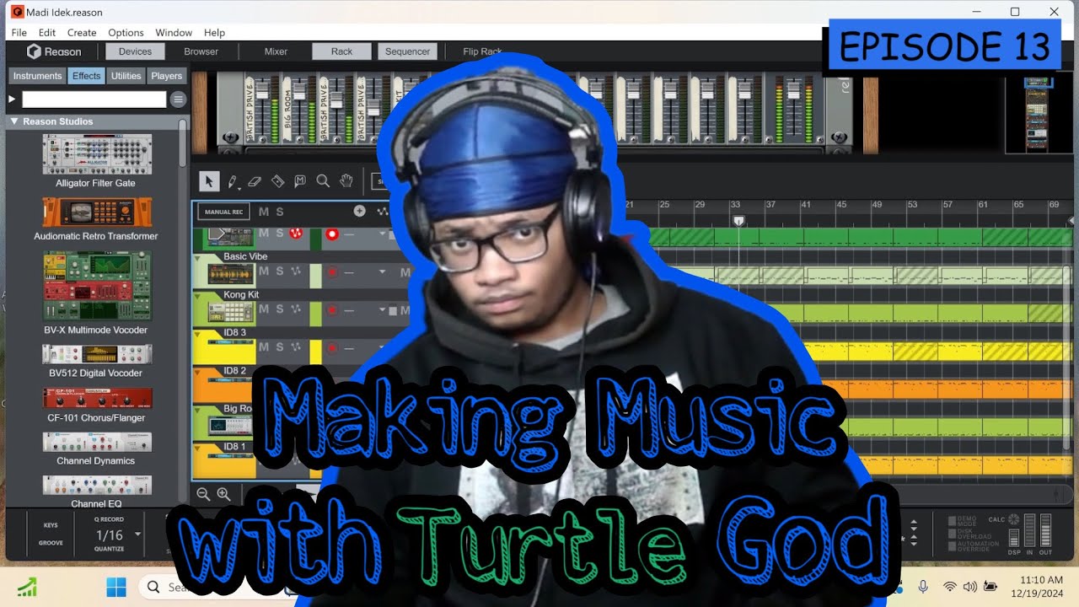This screenshot has height=607, width=1079.
Task: Open the quantize value 1/16 dropdown
Action: point(137,534)
